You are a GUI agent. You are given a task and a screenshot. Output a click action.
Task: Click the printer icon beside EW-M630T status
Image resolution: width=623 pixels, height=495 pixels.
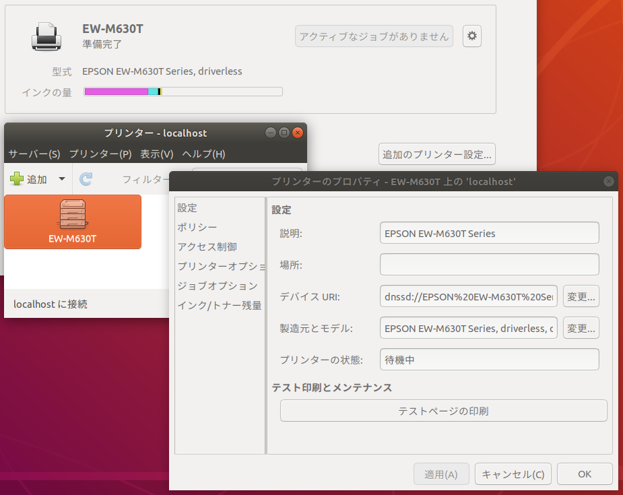point(44,36)
